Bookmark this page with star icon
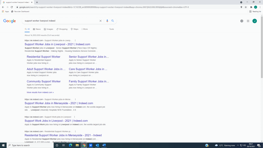Screen dimensions: 263x148 tap(246, 7)
